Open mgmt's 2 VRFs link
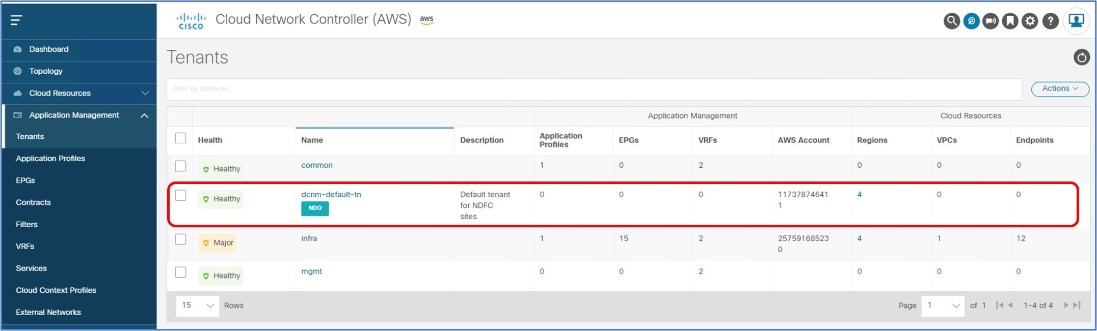 [701, 272]
